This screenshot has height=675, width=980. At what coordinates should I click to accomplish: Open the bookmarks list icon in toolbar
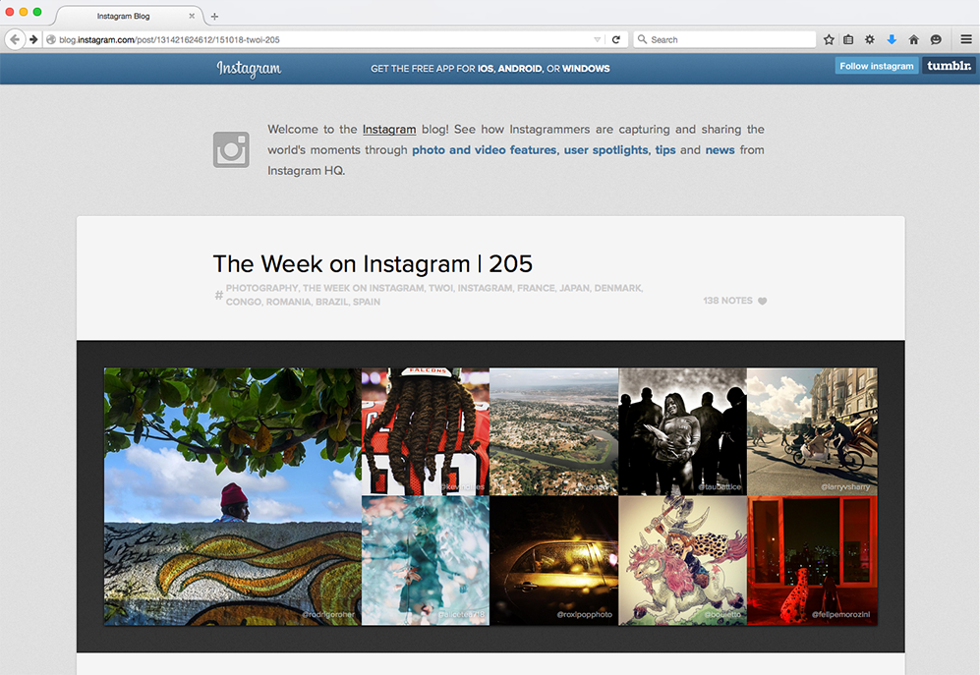click(x=848, y=39)
